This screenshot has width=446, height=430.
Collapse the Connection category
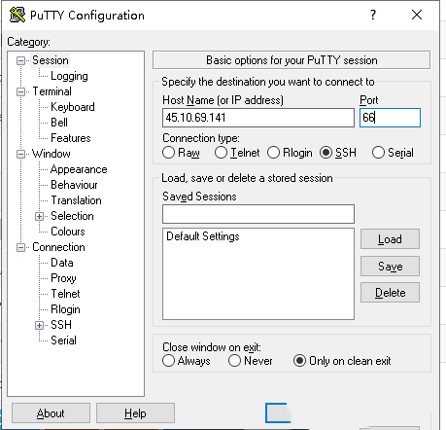20,248
